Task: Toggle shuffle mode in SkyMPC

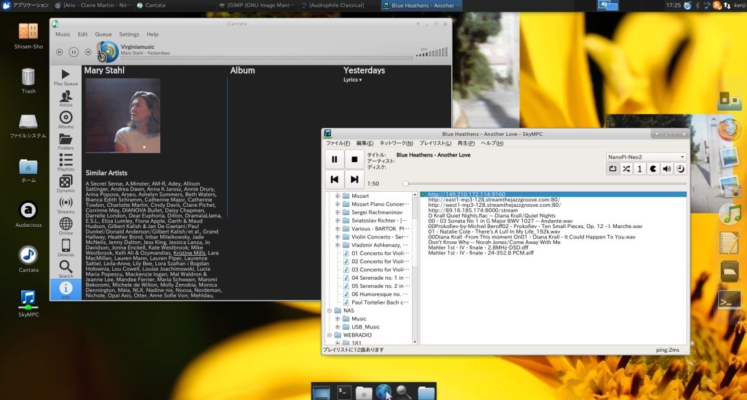Action: click(626, 168)
